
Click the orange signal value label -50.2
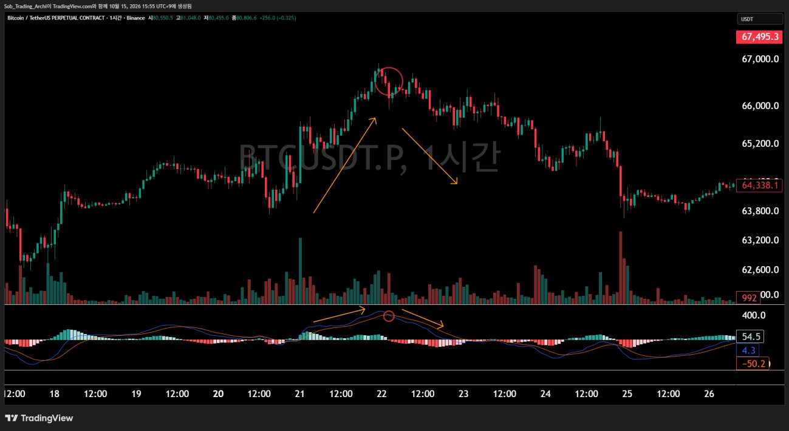752,363
